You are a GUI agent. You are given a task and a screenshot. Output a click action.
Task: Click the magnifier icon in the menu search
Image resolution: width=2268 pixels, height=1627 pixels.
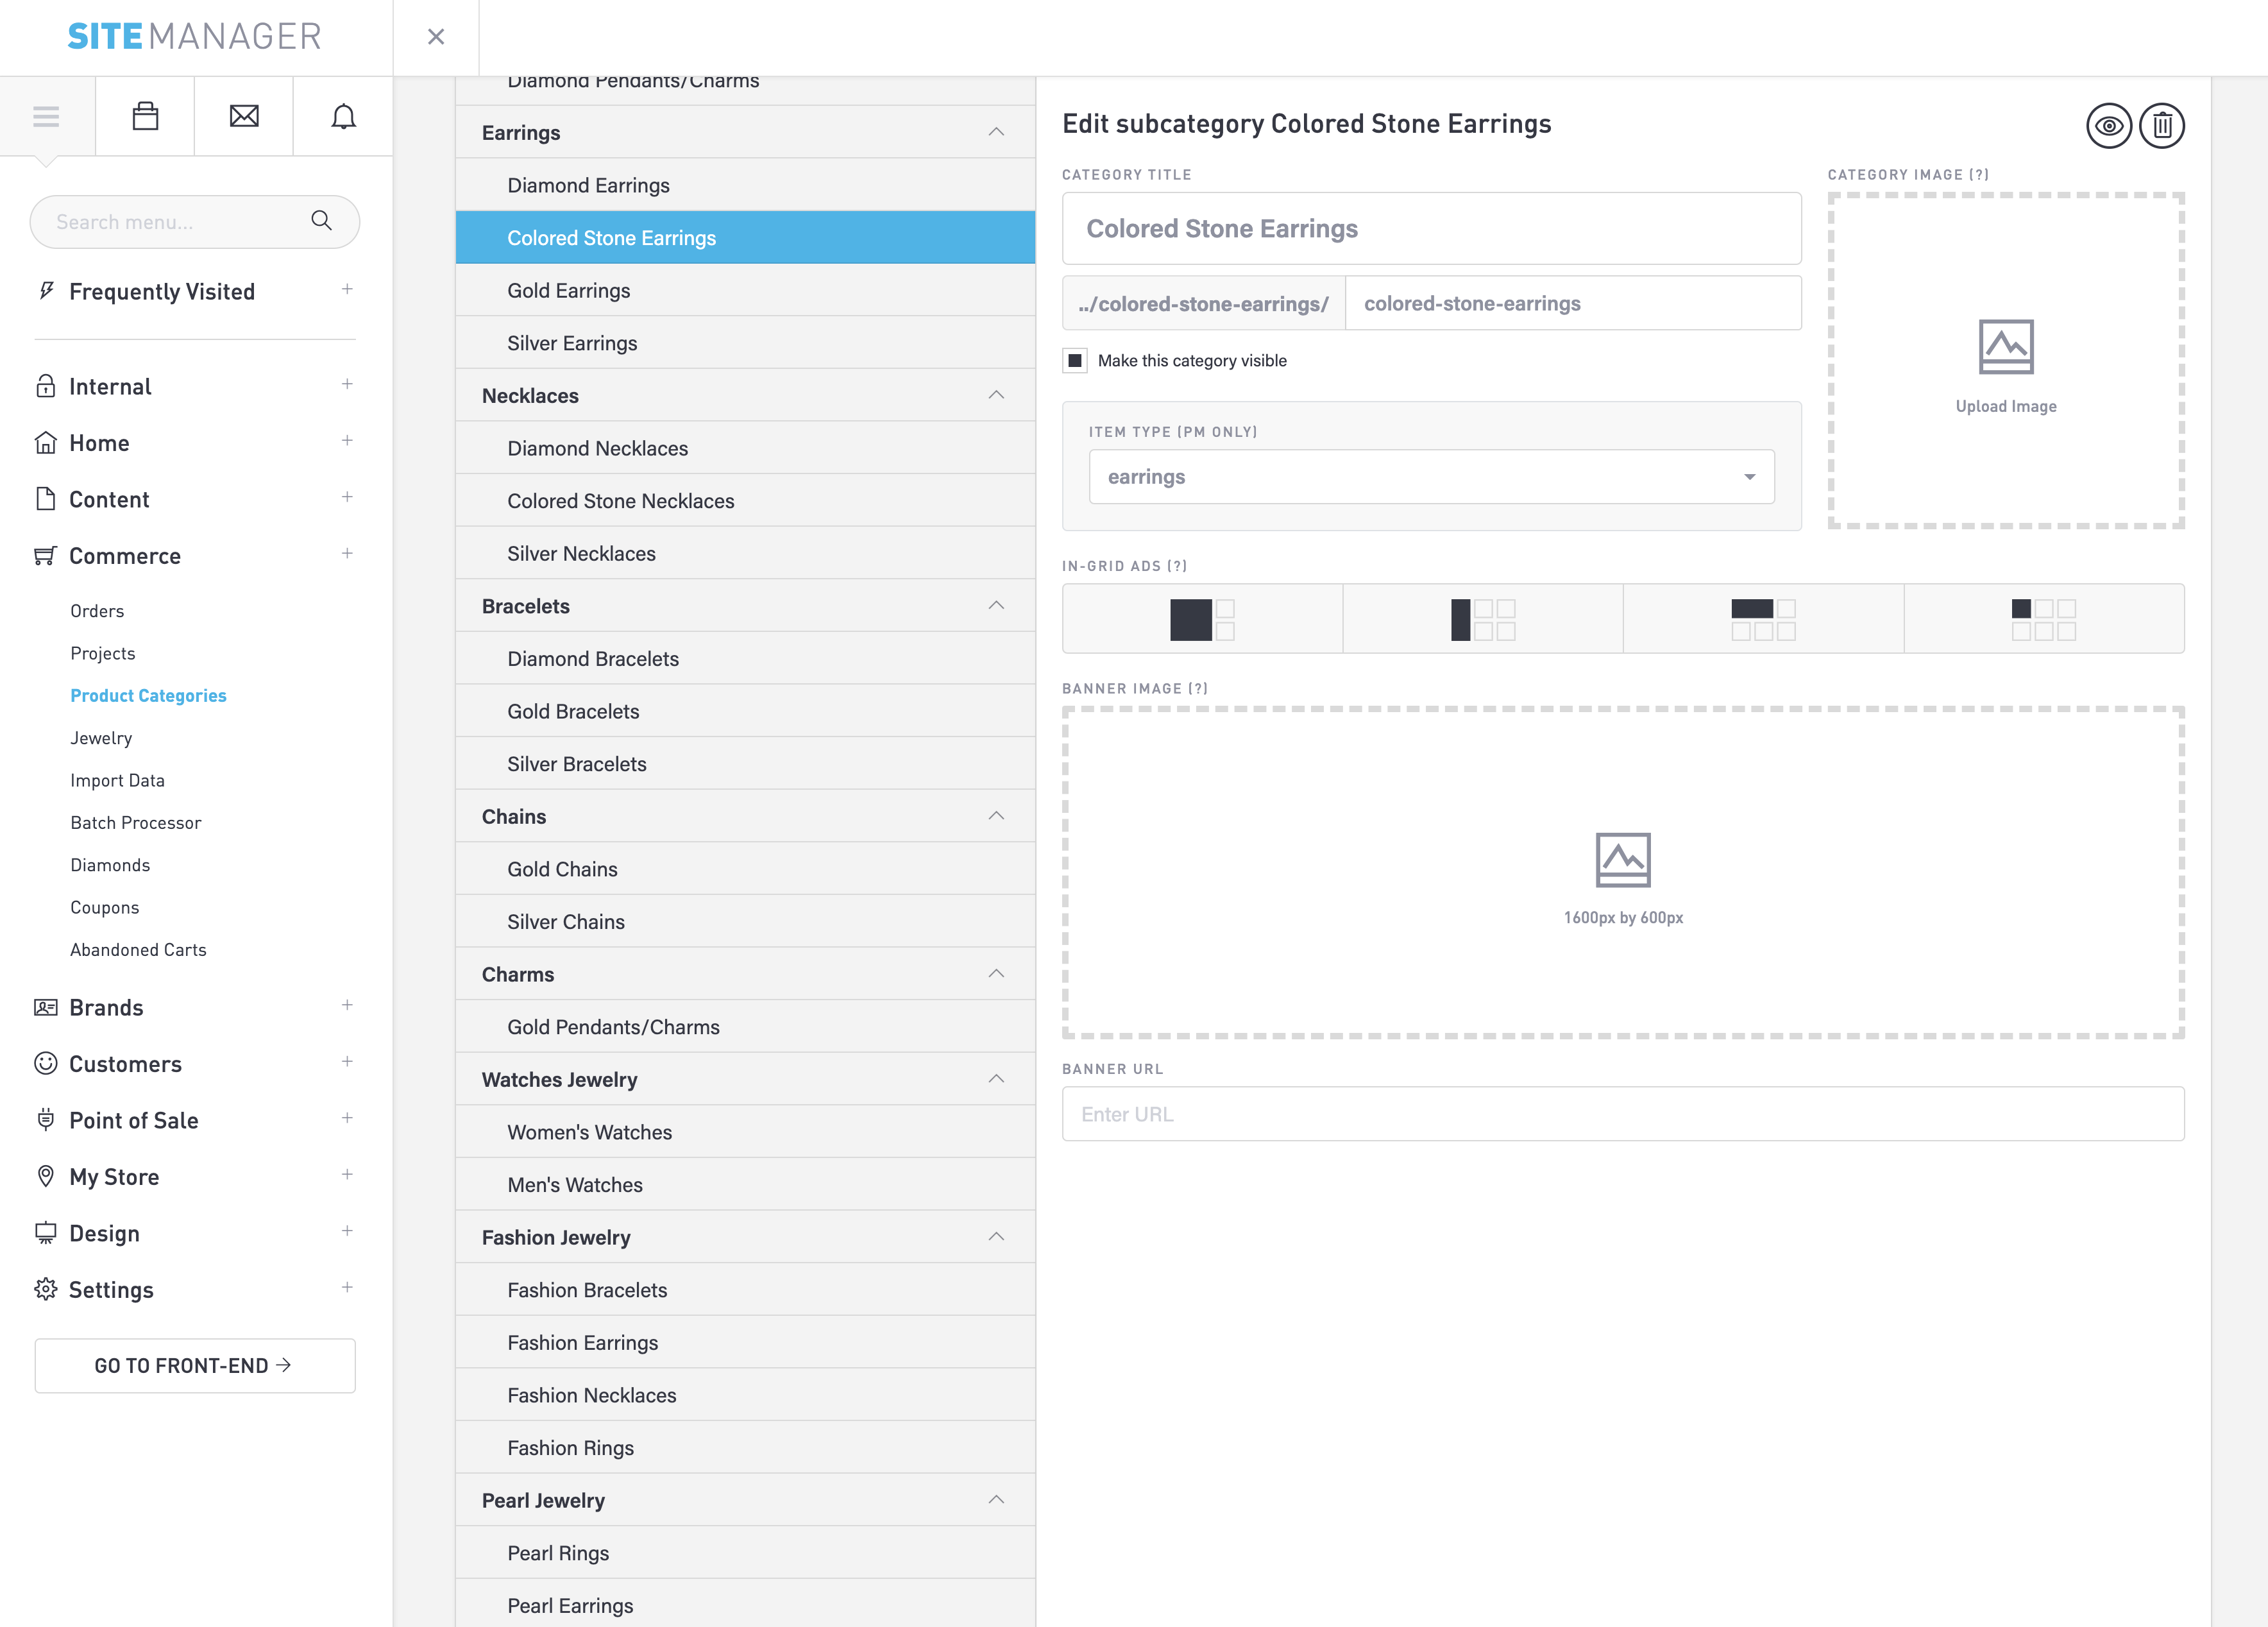pyautogui.click(x=321, y=221)
